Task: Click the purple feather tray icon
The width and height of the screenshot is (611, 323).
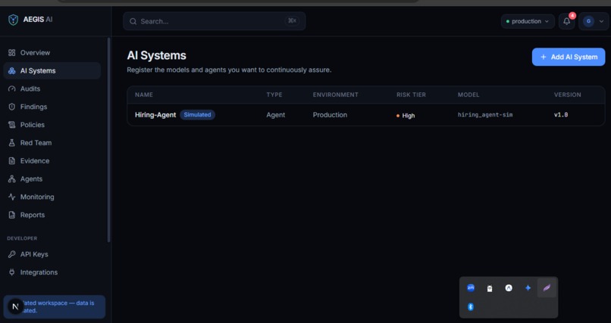Action: click(547, 288)
